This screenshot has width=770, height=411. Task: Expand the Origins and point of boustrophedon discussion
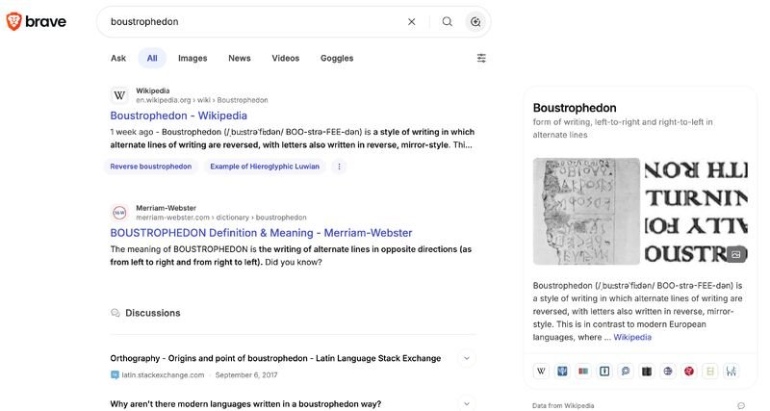[467, 358]
